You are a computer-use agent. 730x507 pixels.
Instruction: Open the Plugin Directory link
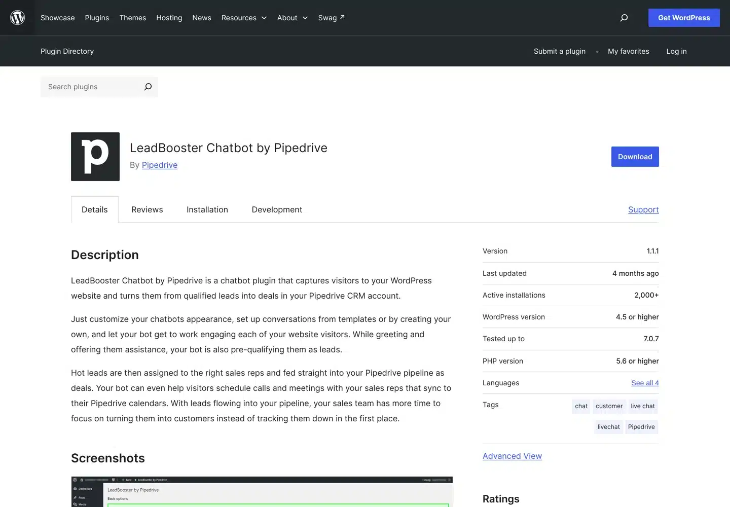[67, 51]
